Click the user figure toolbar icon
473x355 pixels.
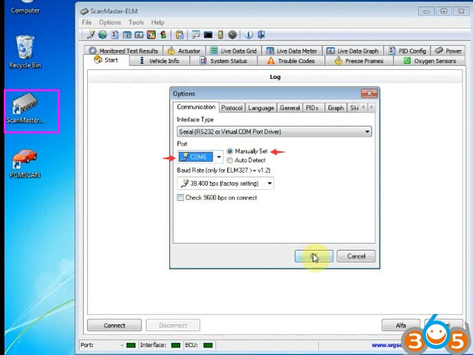click(163, 35)
